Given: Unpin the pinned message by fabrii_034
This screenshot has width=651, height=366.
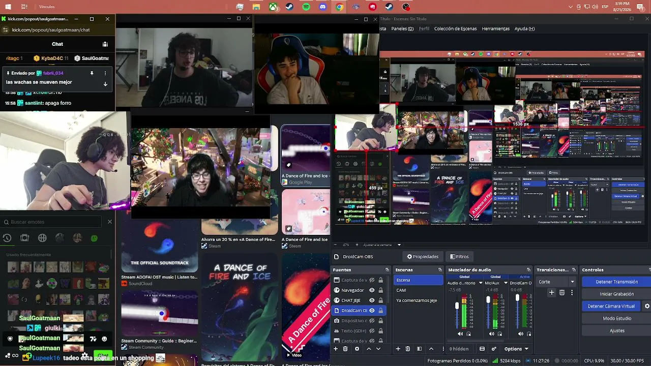Looking at the screenshot, I should tap(92, 73).
